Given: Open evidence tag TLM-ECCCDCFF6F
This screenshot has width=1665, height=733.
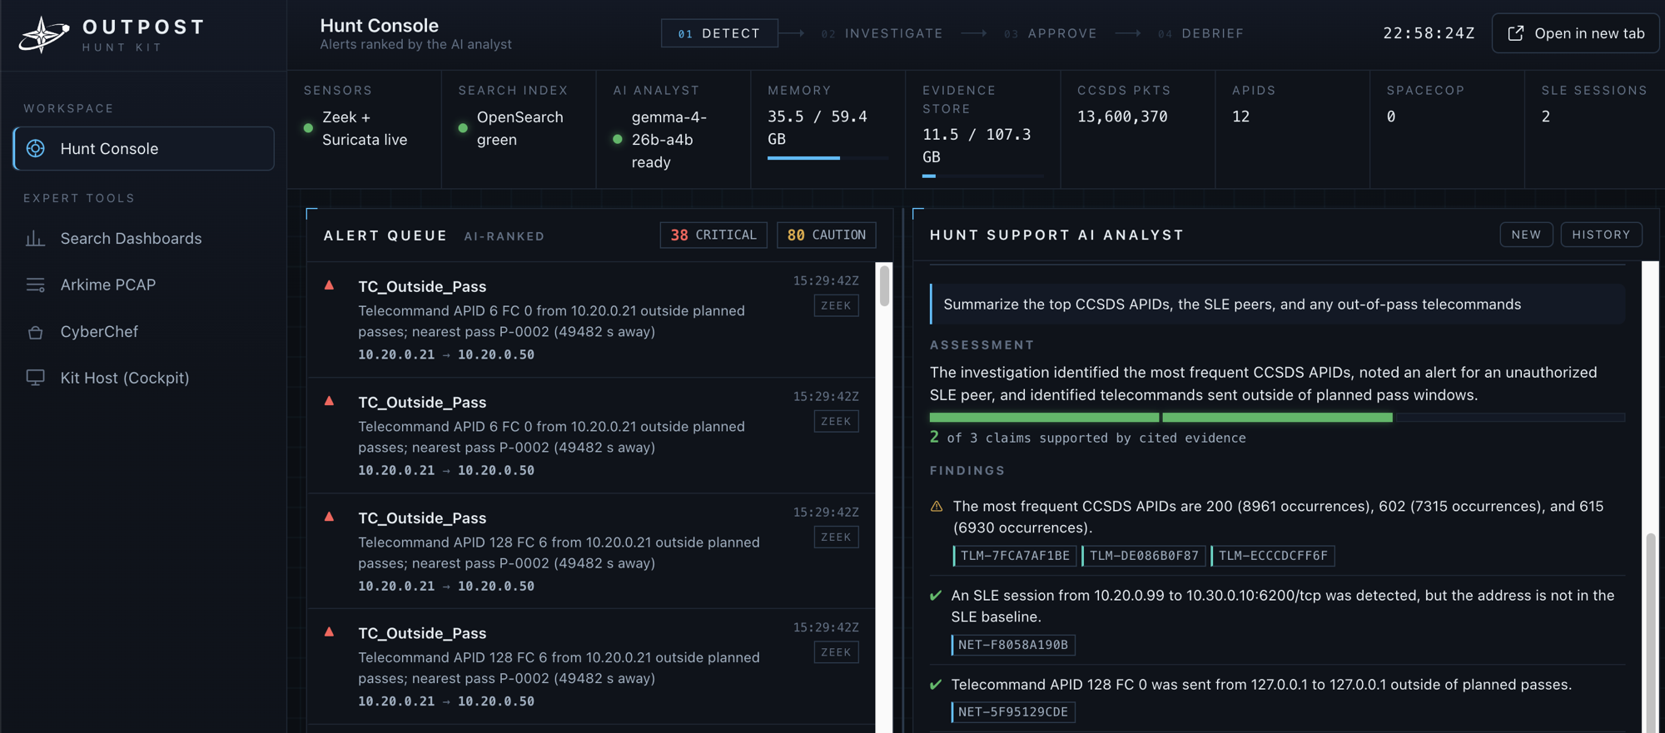Looking at the screenshot, I should pos(1273,556).
